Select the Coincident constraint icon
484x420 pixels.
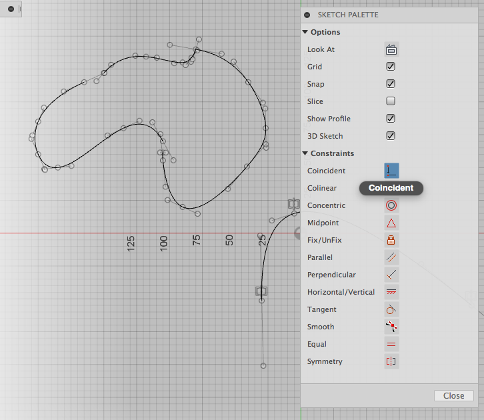391,171
